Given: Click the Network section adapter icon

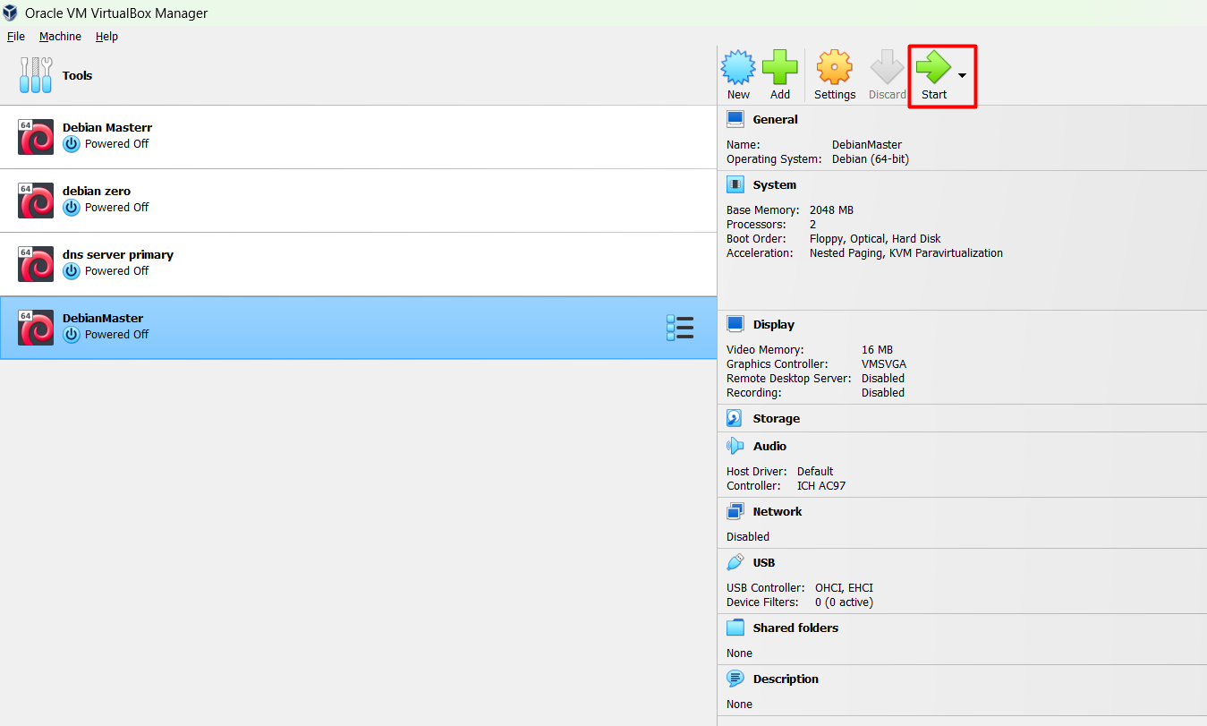Looking at the screenshot, I should (x=735, y=511).
